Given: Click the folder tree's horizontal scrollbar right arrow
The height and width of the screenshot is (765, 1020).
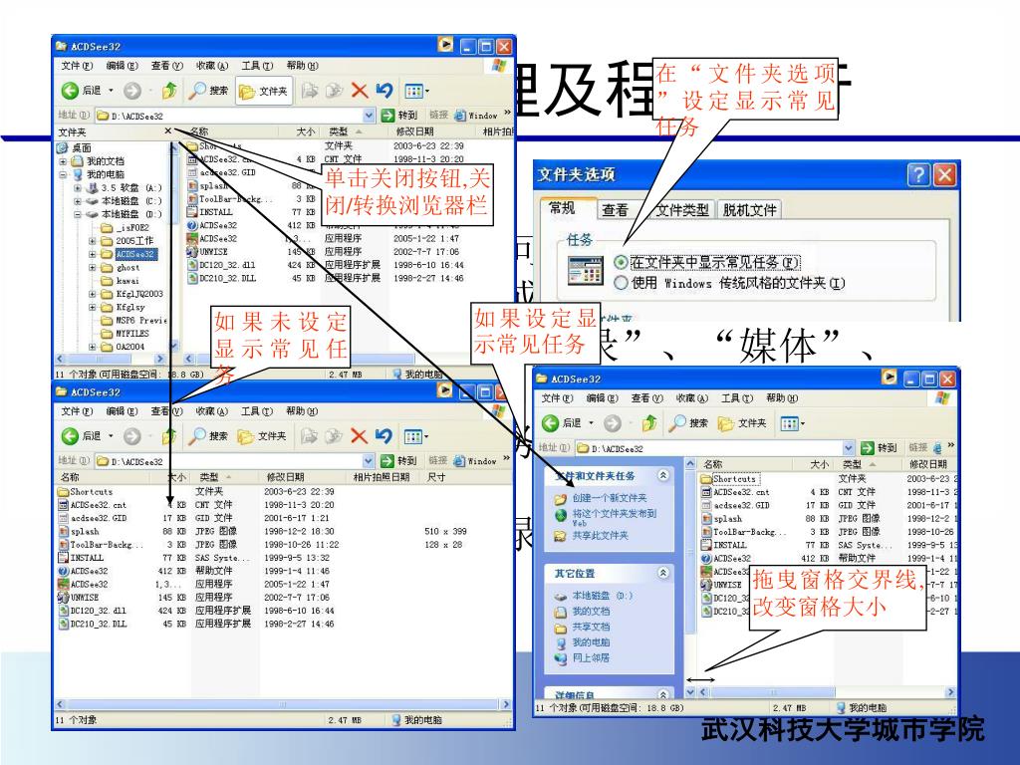Looking at the screenshot, I should (x=160, y=359).
